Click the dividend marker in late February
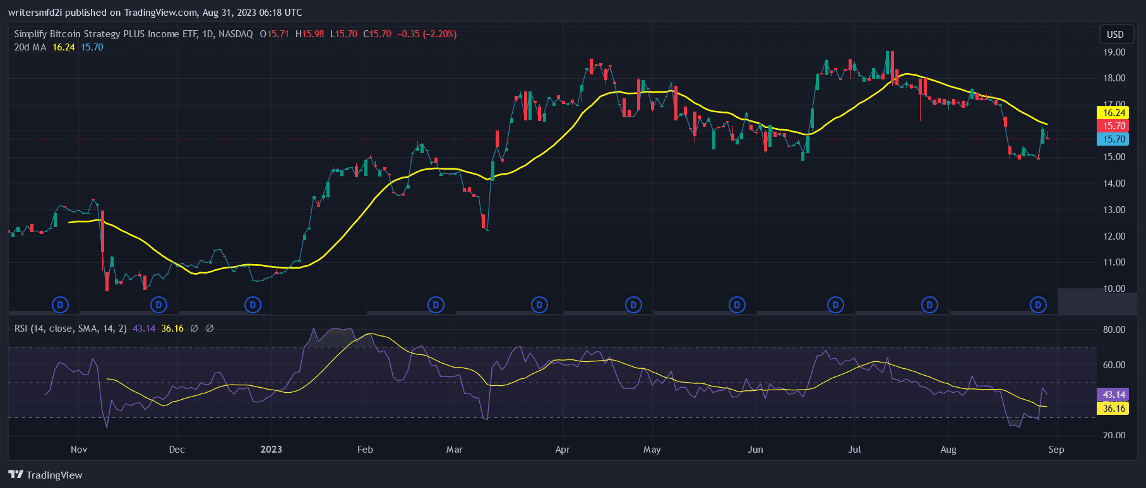 [436, 305]
